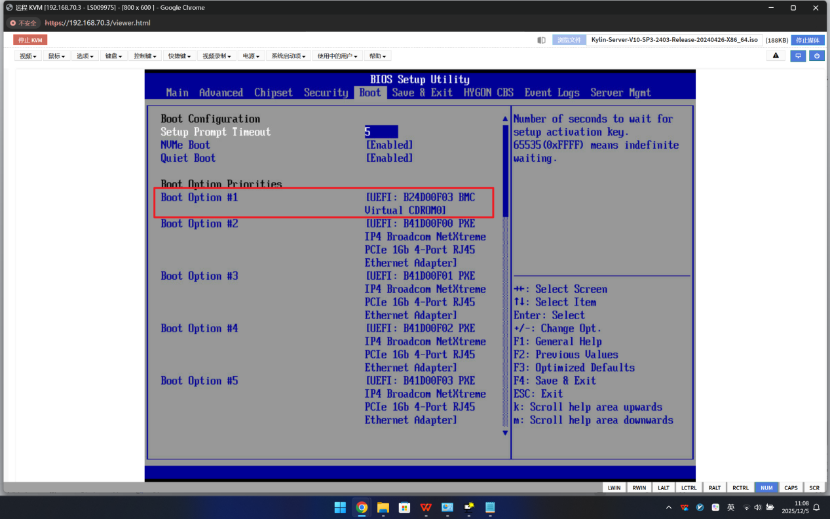Viewport: 830px width, 519px height.
Task: Open Microsoft Store from the taskbar
Action: pyautogui.click(x=404, y=507)
